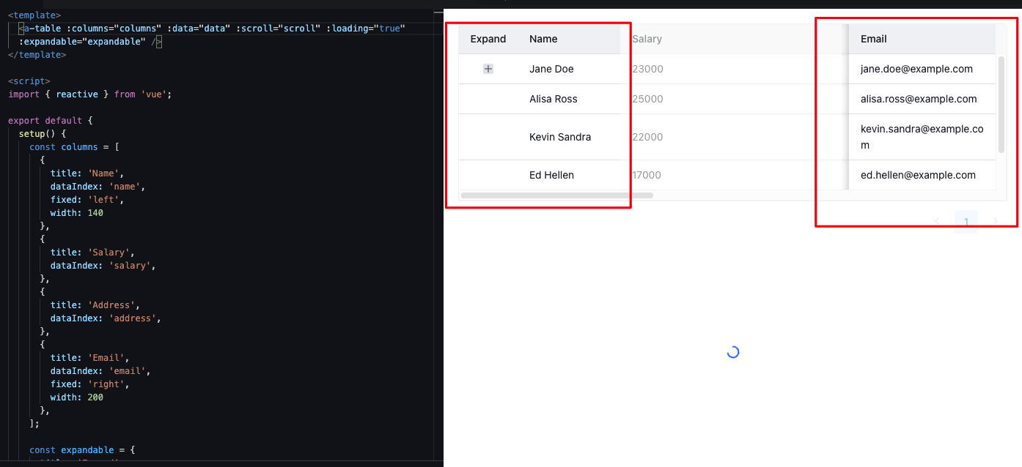Image resolution: width=1022 pixels, height=467 pixels.
Task: Click the Email column header
Action: (x=922, y=39)
